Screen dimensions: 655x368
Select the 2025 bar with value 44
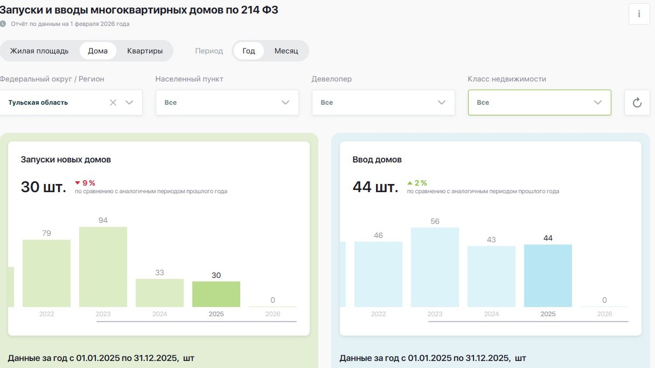pyautogui.click(x=548, y=276)
